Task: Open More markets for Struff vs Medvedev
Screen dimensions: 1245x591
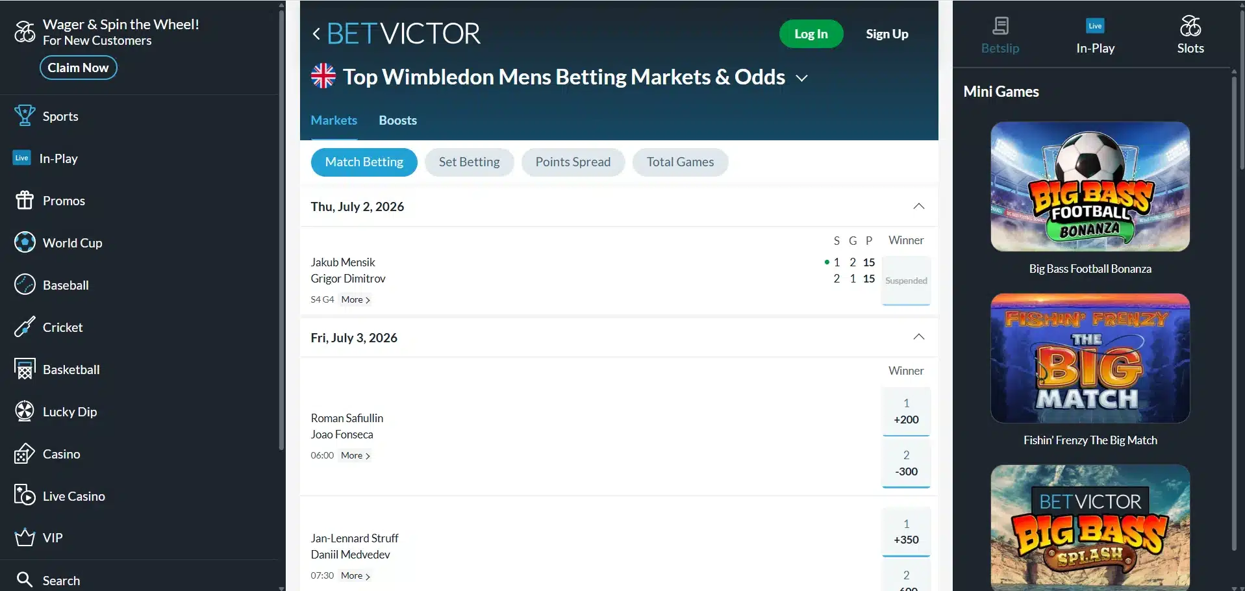Action: pos(355,576)
